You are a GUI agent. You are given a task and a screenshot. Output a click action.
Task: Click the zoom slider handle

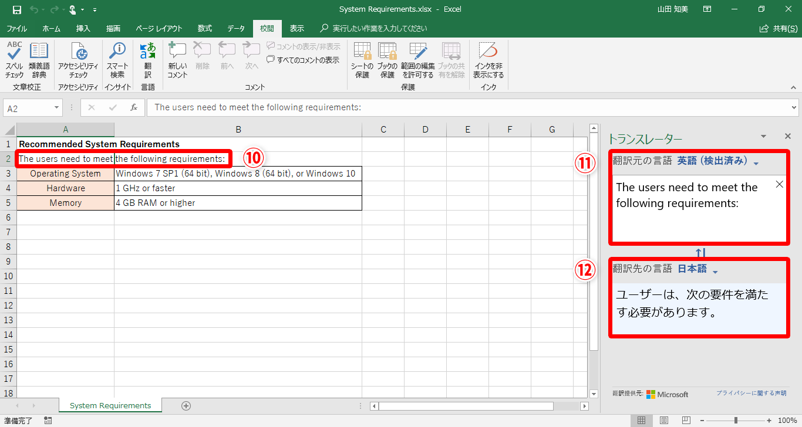click(736, 421)
